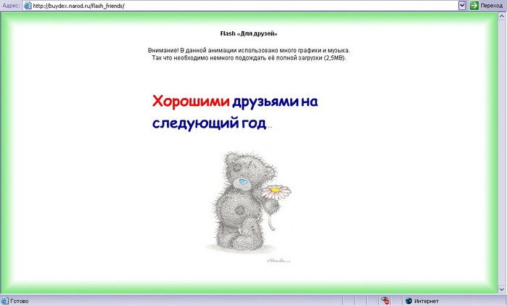Click the blocked privacy eye icon

coord(384,300)
